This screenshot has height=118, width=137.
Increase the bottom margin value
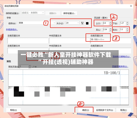coord(127,22)
